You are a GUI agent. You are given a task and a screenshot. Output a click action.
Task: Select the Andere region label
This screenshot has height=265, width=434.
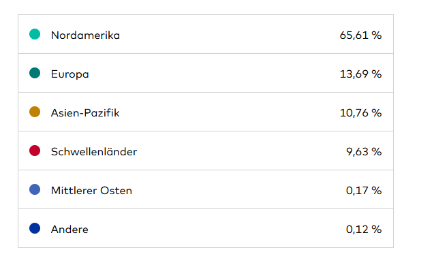(69, 230)
